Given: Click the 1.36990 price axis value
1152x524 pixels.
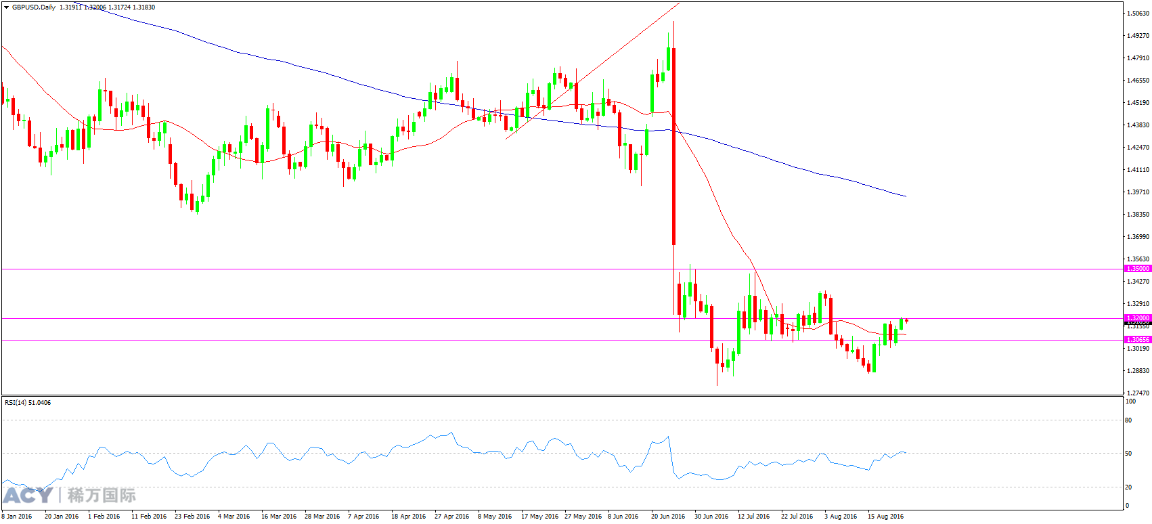Looking at the screenshot, I should pos(1138,236).
